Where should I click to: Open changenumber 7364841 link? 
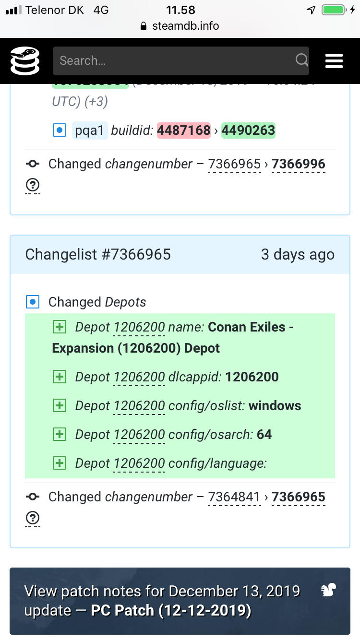[x=234, y=497]
